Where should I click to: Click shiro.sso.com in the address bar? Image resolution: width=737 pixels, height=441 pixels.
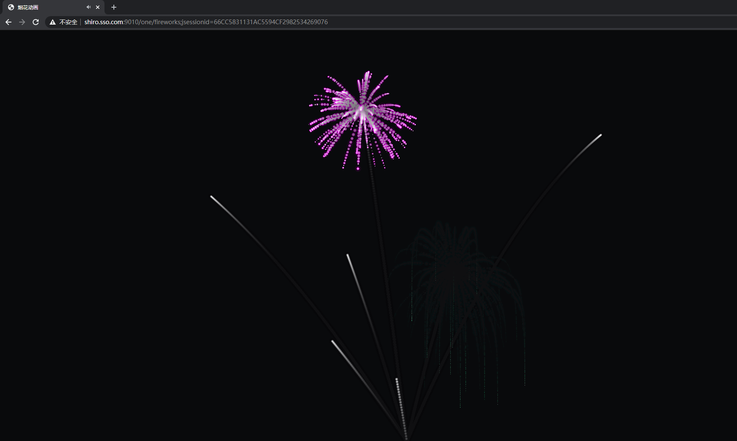click(103, 22)
